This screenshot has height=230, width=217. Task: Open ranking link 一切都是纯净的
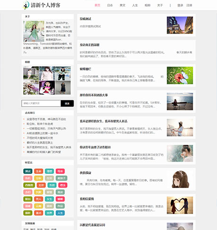(46, 129)
